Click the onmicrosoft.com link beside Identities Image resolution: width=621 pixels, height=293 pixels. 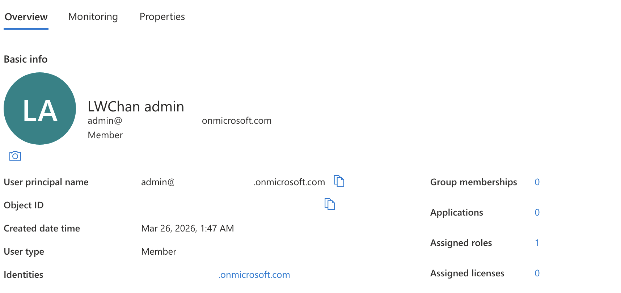(x=254, y=275)
